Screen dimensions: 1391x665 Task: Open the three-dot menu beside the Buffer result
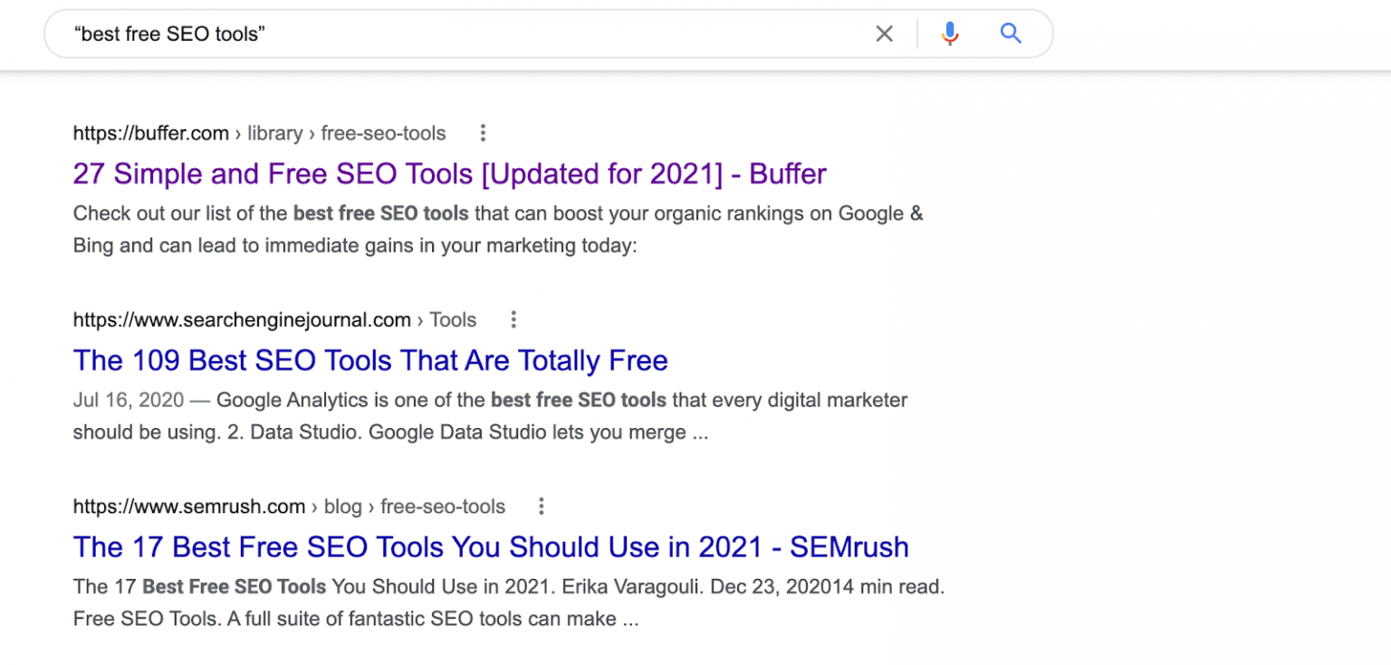pyautogui.click(x=483, y=132)
